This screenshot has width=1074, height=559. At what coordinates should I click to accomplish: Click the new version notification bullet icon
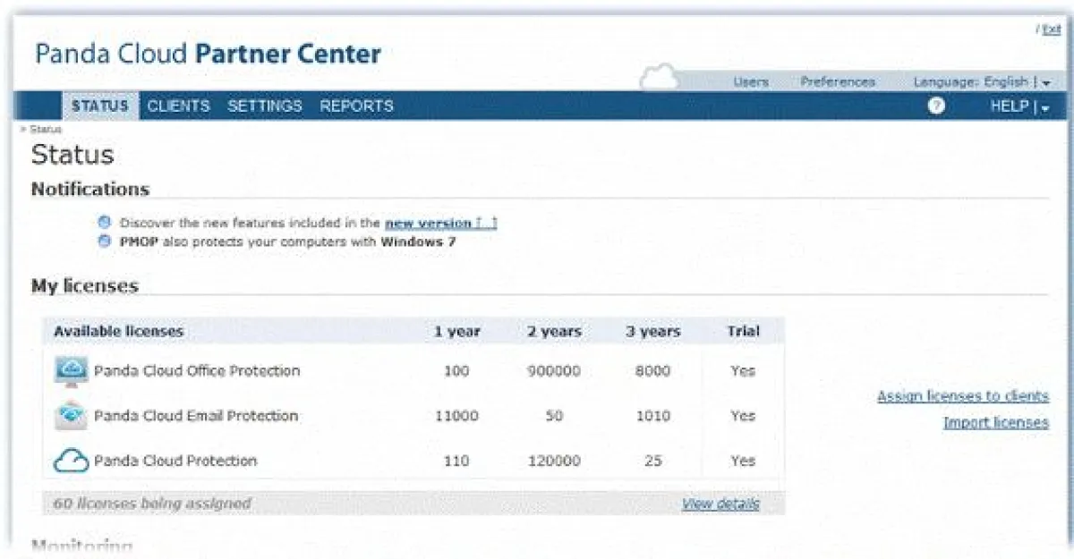tap(105, 223)
